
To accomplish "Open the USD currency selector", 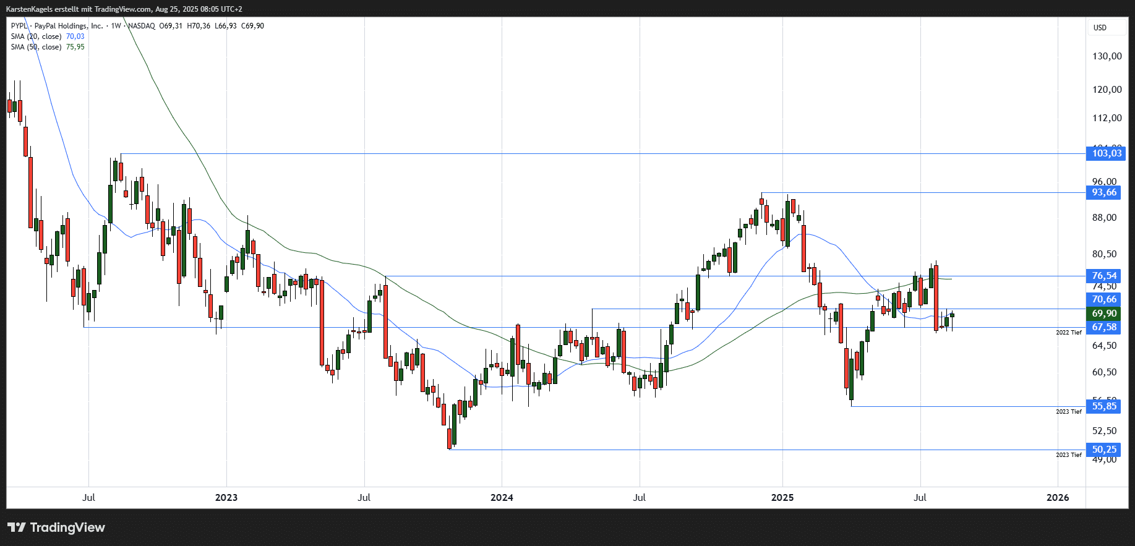I will point(1100,28).
